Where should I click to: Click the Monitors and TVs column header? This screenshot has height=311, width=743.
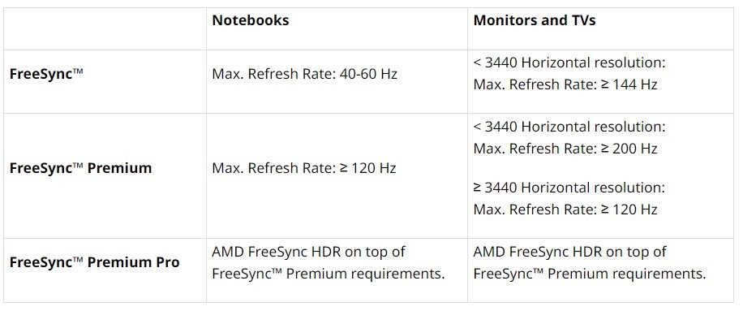(x=535, y=20)
